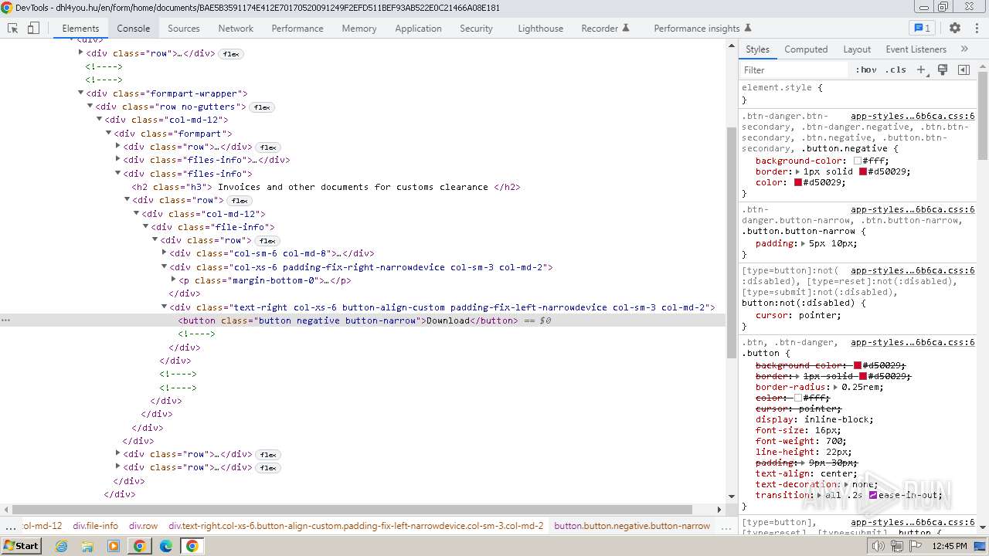Screen dimensions: 989x556
Task: Open File Explorer from taskbar
Action: (x=87, y=546)
